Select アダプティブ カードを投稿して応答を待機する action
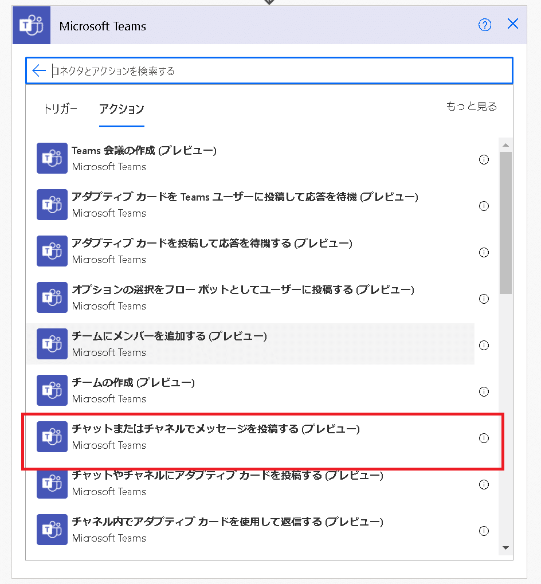Screen dimensions: 541x584 click(x=250, y=251)
